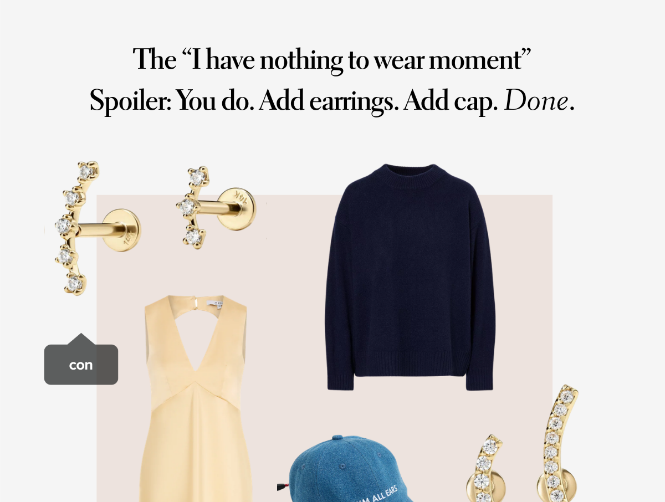Click the italic "Done." word
The image size is (665, 502).
[539, 101]
